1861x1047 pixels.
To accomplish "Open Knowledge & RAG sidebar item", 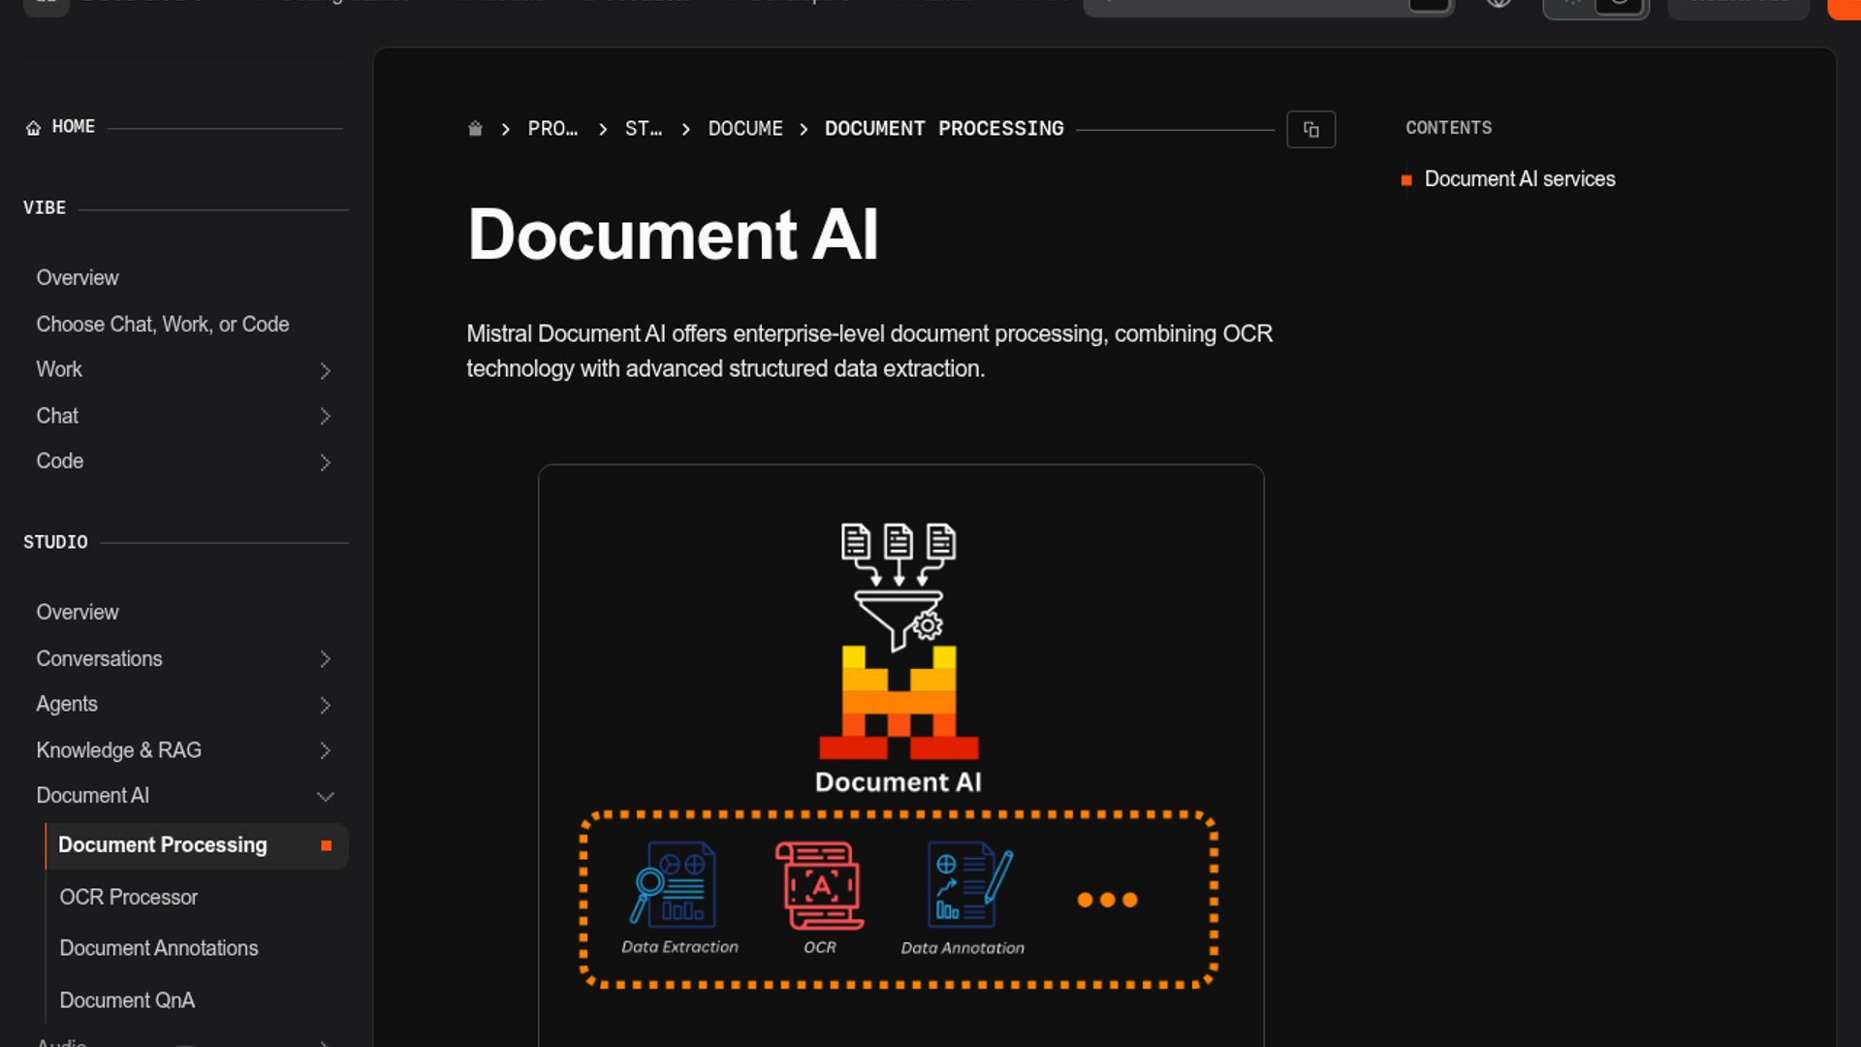I will pyautogui.click(x=118, y=750).
